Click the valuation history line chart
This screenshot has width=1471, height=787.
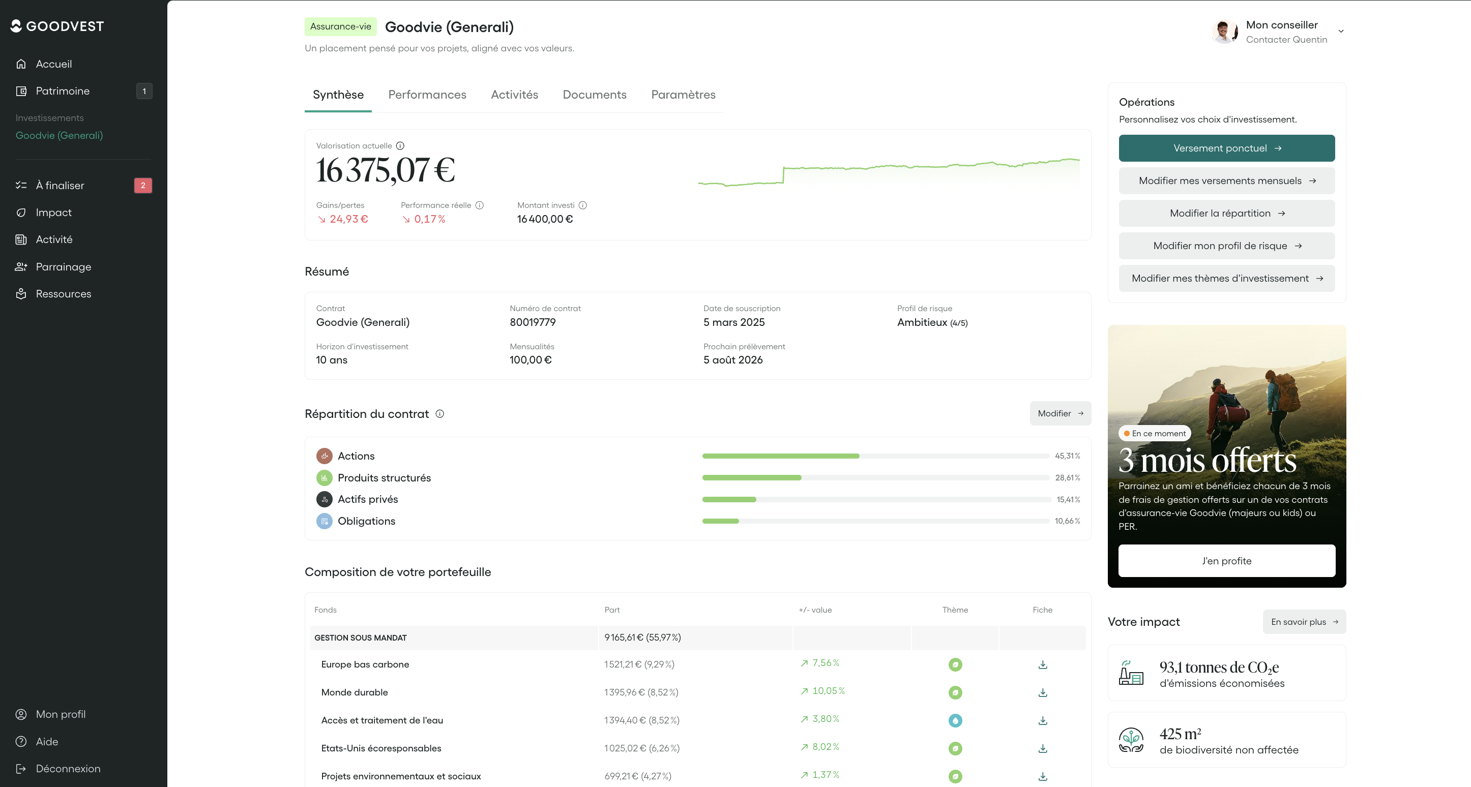coord(889,172)
